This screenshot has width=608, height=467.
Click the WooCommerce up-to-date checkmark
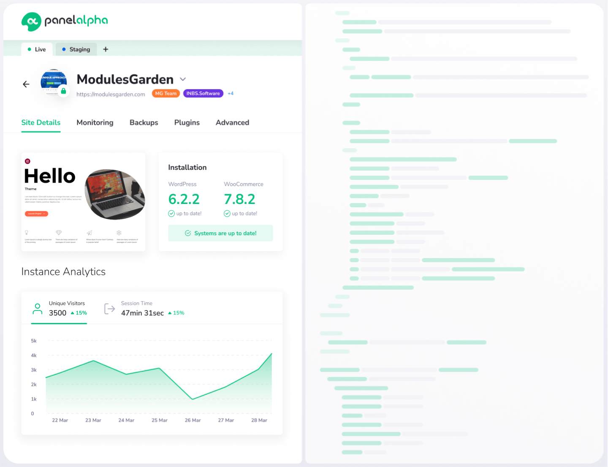[228, 213]
